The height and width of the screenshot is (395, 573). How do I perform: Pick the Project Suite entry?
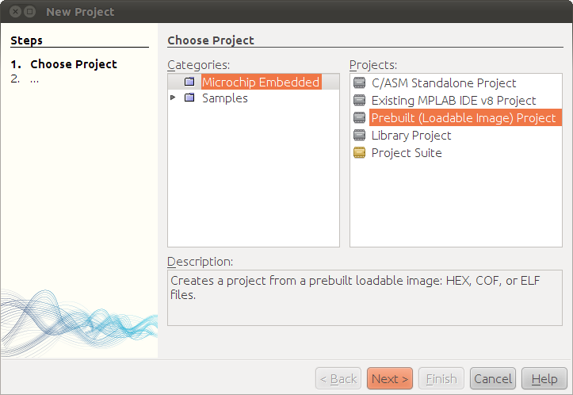407,153
